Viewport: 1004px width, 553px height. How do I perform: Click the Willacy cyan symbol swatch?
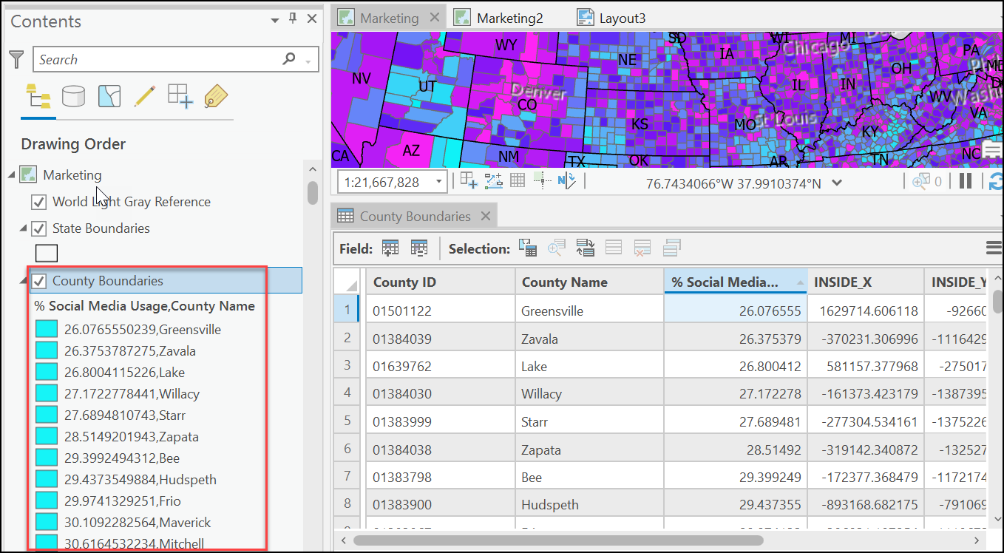[x=47, y=393]
